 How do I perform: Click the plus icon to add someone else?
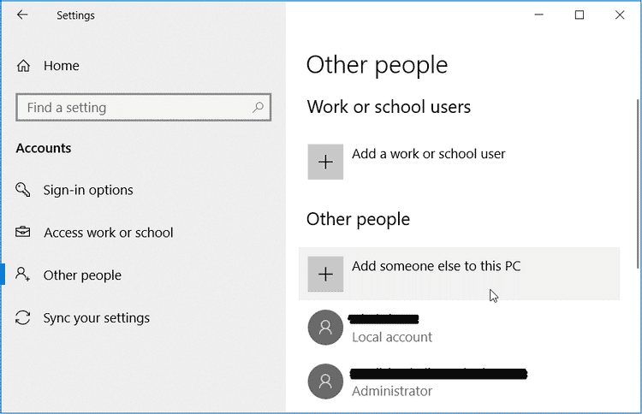325,274
